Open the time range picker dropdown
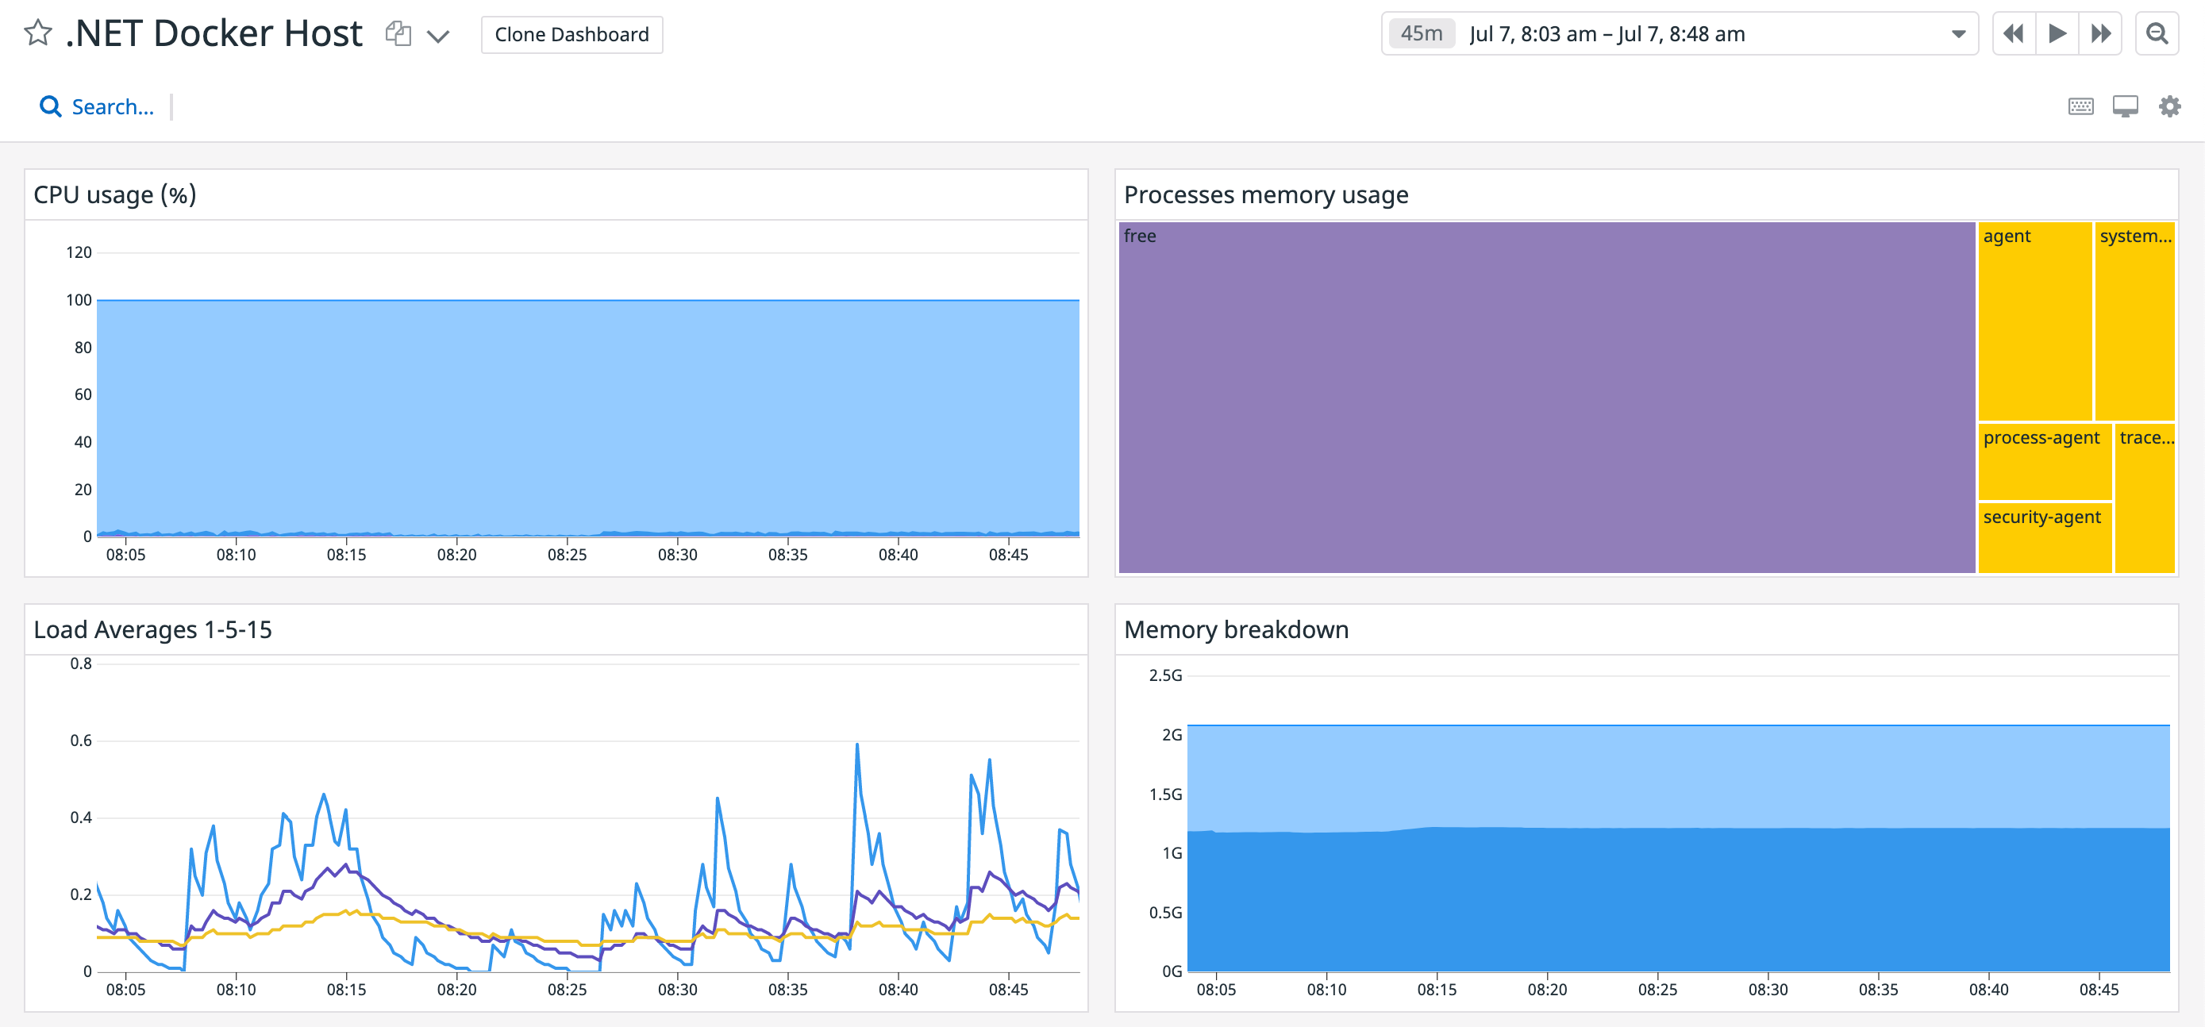Image resolution: width=2205 pixels, height=1027 pixels. pyautogui.click(x=1961, y=34)
